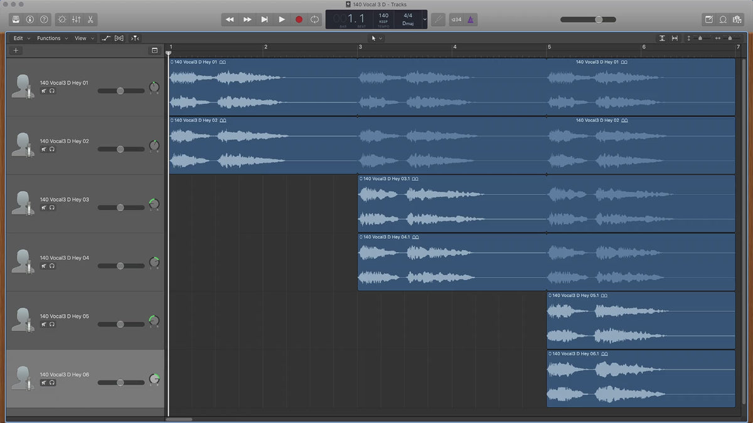Click the Record button

pos(299,19)
